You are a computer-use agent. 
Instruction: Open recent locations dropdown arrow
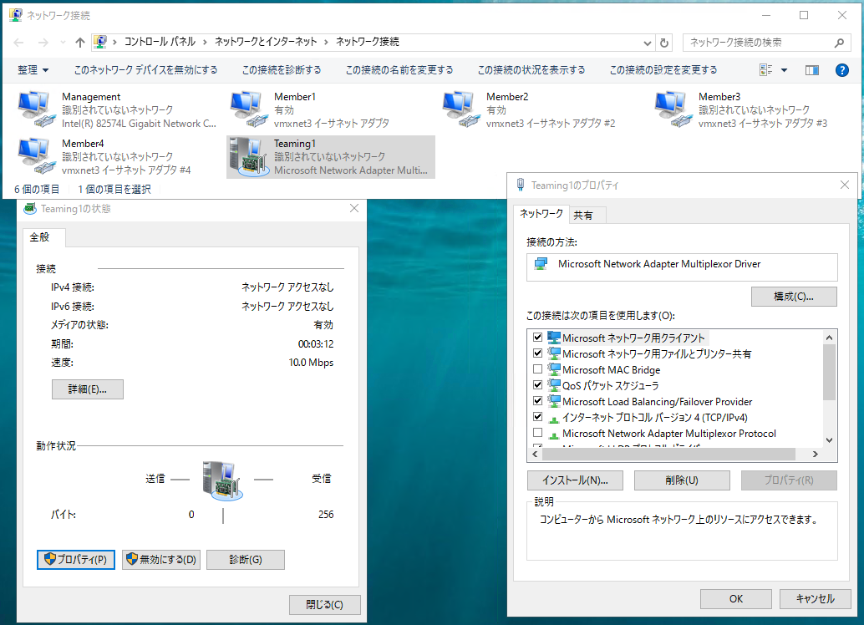(63, 43)
